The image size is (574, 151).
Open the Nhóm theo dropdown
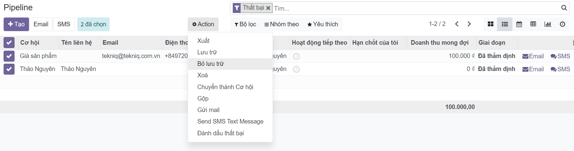[x=281, y=24]
